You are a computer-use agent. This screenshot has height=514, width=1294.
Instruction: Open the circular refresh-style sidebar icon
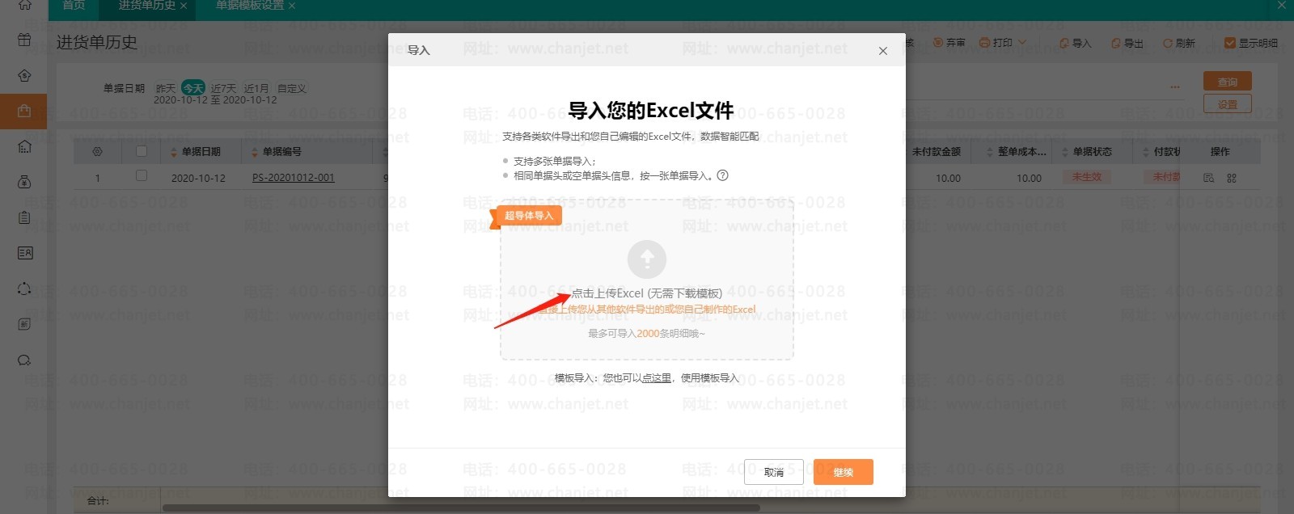pyautogui.click(x=24, y=289)
